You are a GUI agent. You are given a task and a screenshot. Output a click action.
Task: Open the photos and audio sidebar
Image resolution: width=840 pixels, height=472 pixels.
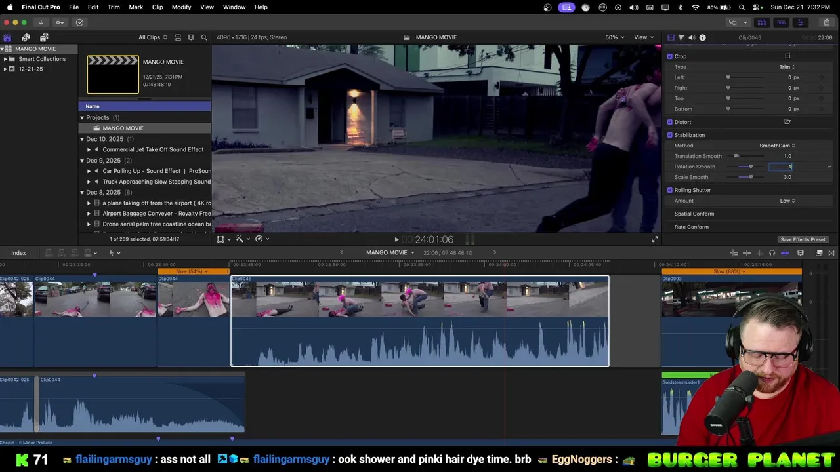(26, 37)
